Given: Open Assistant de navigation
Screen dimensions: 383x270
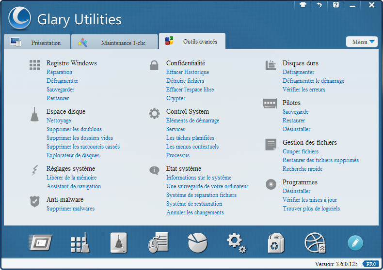Looking at the screenshot, I should click(74, 186).
